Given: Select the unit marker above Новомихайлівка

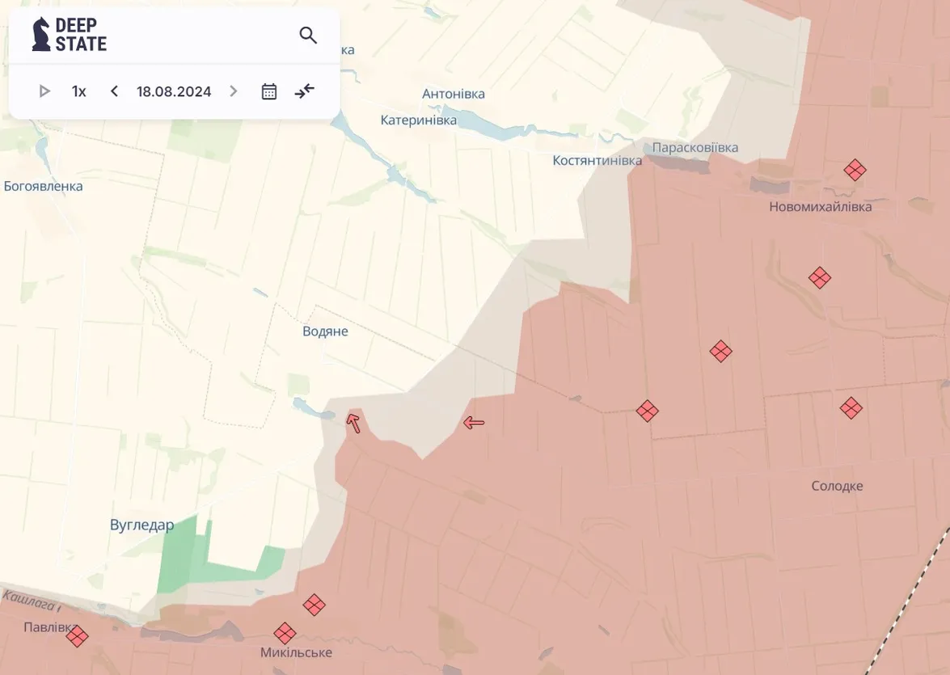Looking at the screenshot, I should (x=855, y=170).
